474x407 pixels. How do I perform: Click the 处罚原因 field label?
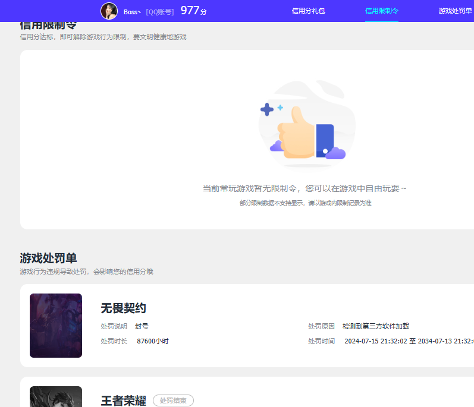[x=321, y=326]
